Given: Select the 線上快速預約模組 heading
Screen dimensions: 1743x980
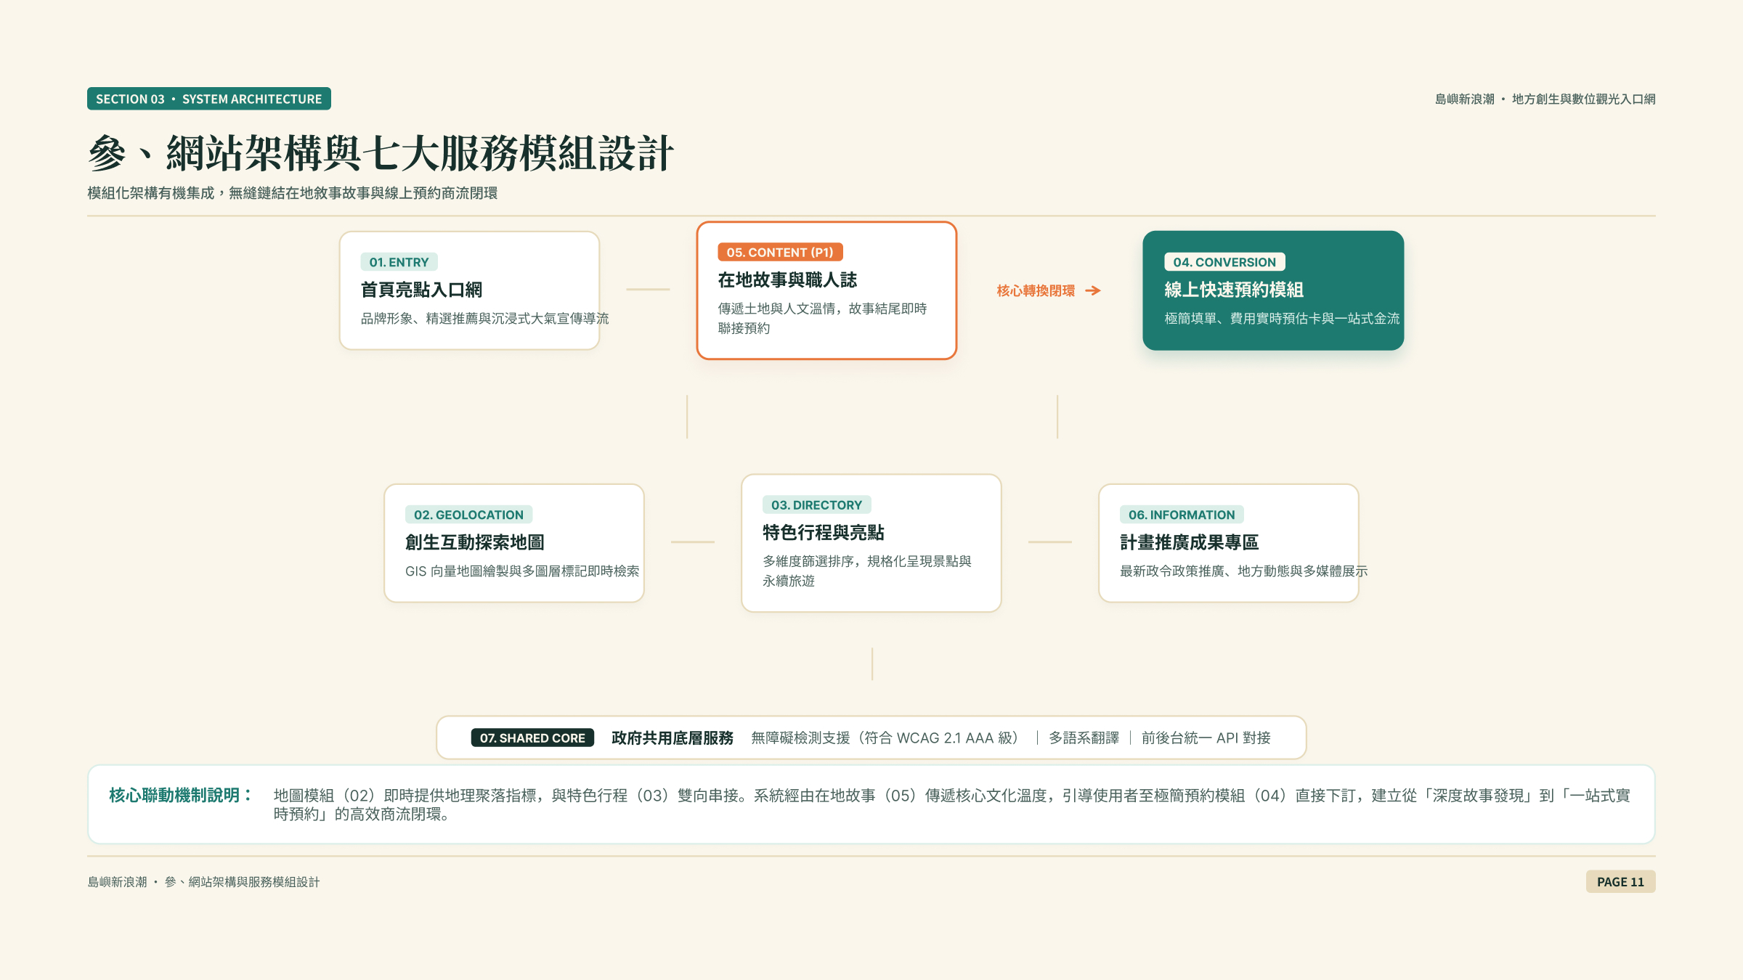Looking at the screenshot, I should tap(1234, 290).
